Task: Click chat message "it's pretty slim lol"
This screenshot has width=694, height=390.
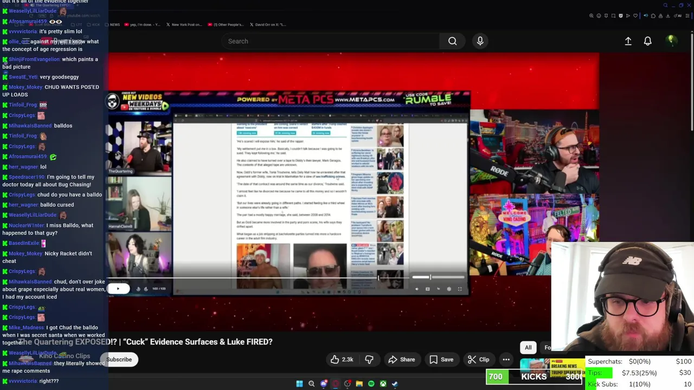Action: (61, 32)
